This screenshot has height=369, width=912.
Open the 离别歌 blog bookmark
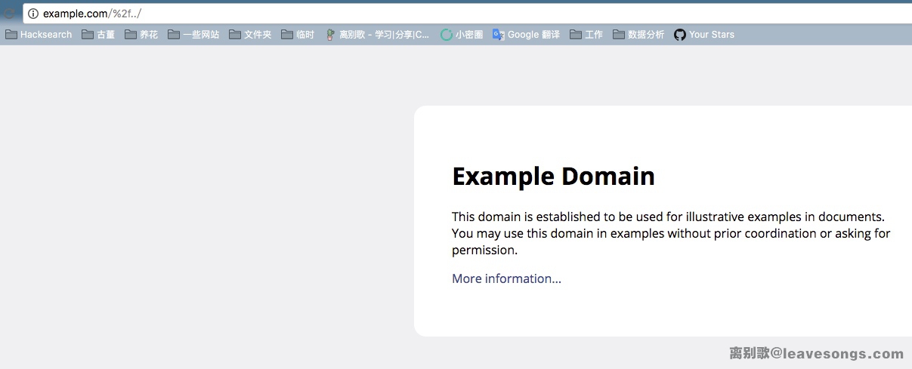[x=377, y=35]
